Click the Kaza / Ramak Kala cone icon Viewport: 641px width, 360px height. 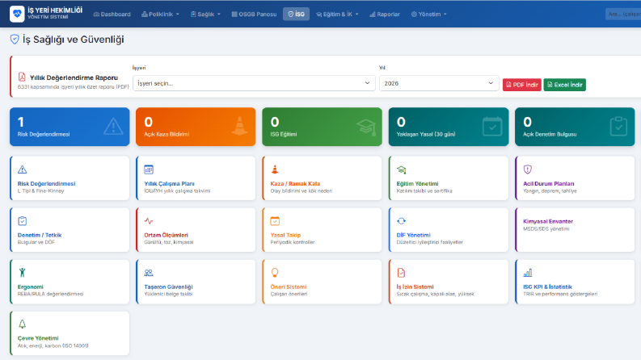pyautogui.click(x=275, y=170)
